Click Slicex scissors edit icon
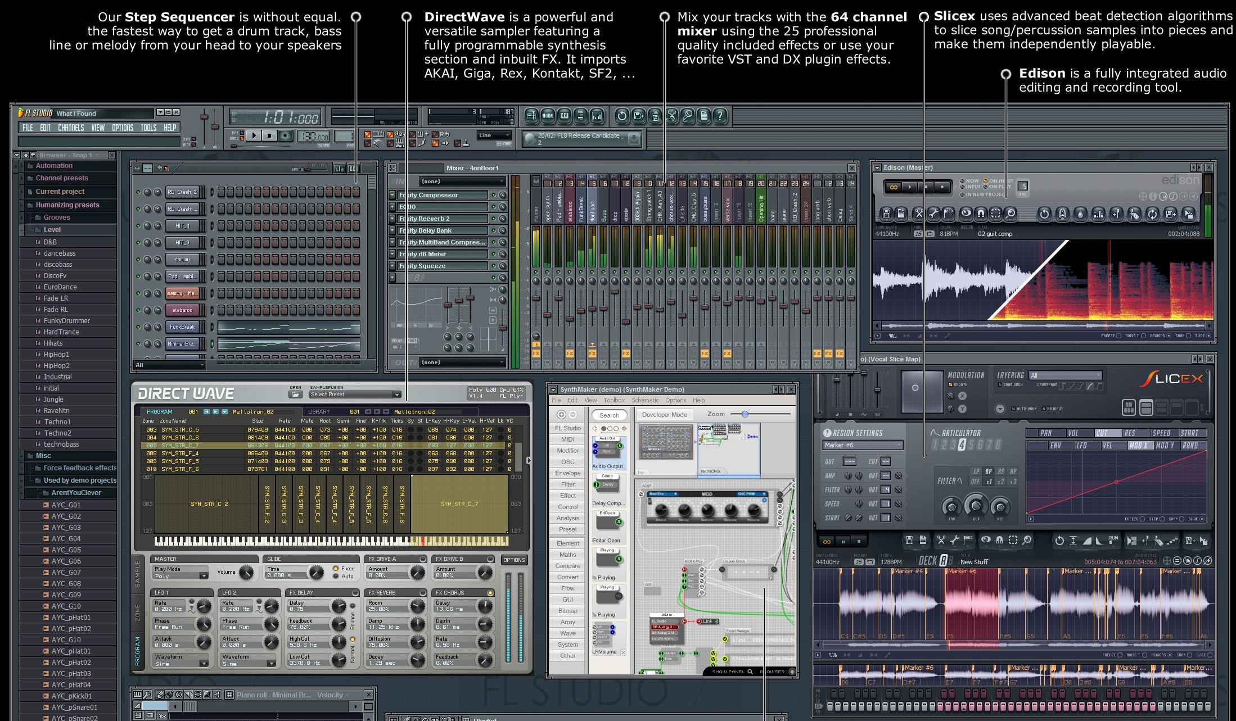The width and height of the screenshot is (1236, 721). pyautogui.click(x=941, y=540)
